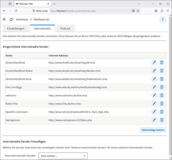Edit the Deutschlandfunk station entry
This screenshot has width=172, height=160.
click(x=154, y=63)
